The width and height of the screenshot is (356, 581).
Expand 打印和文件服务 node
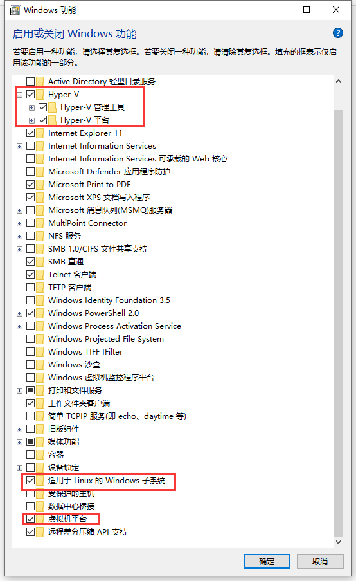(20, 391)
